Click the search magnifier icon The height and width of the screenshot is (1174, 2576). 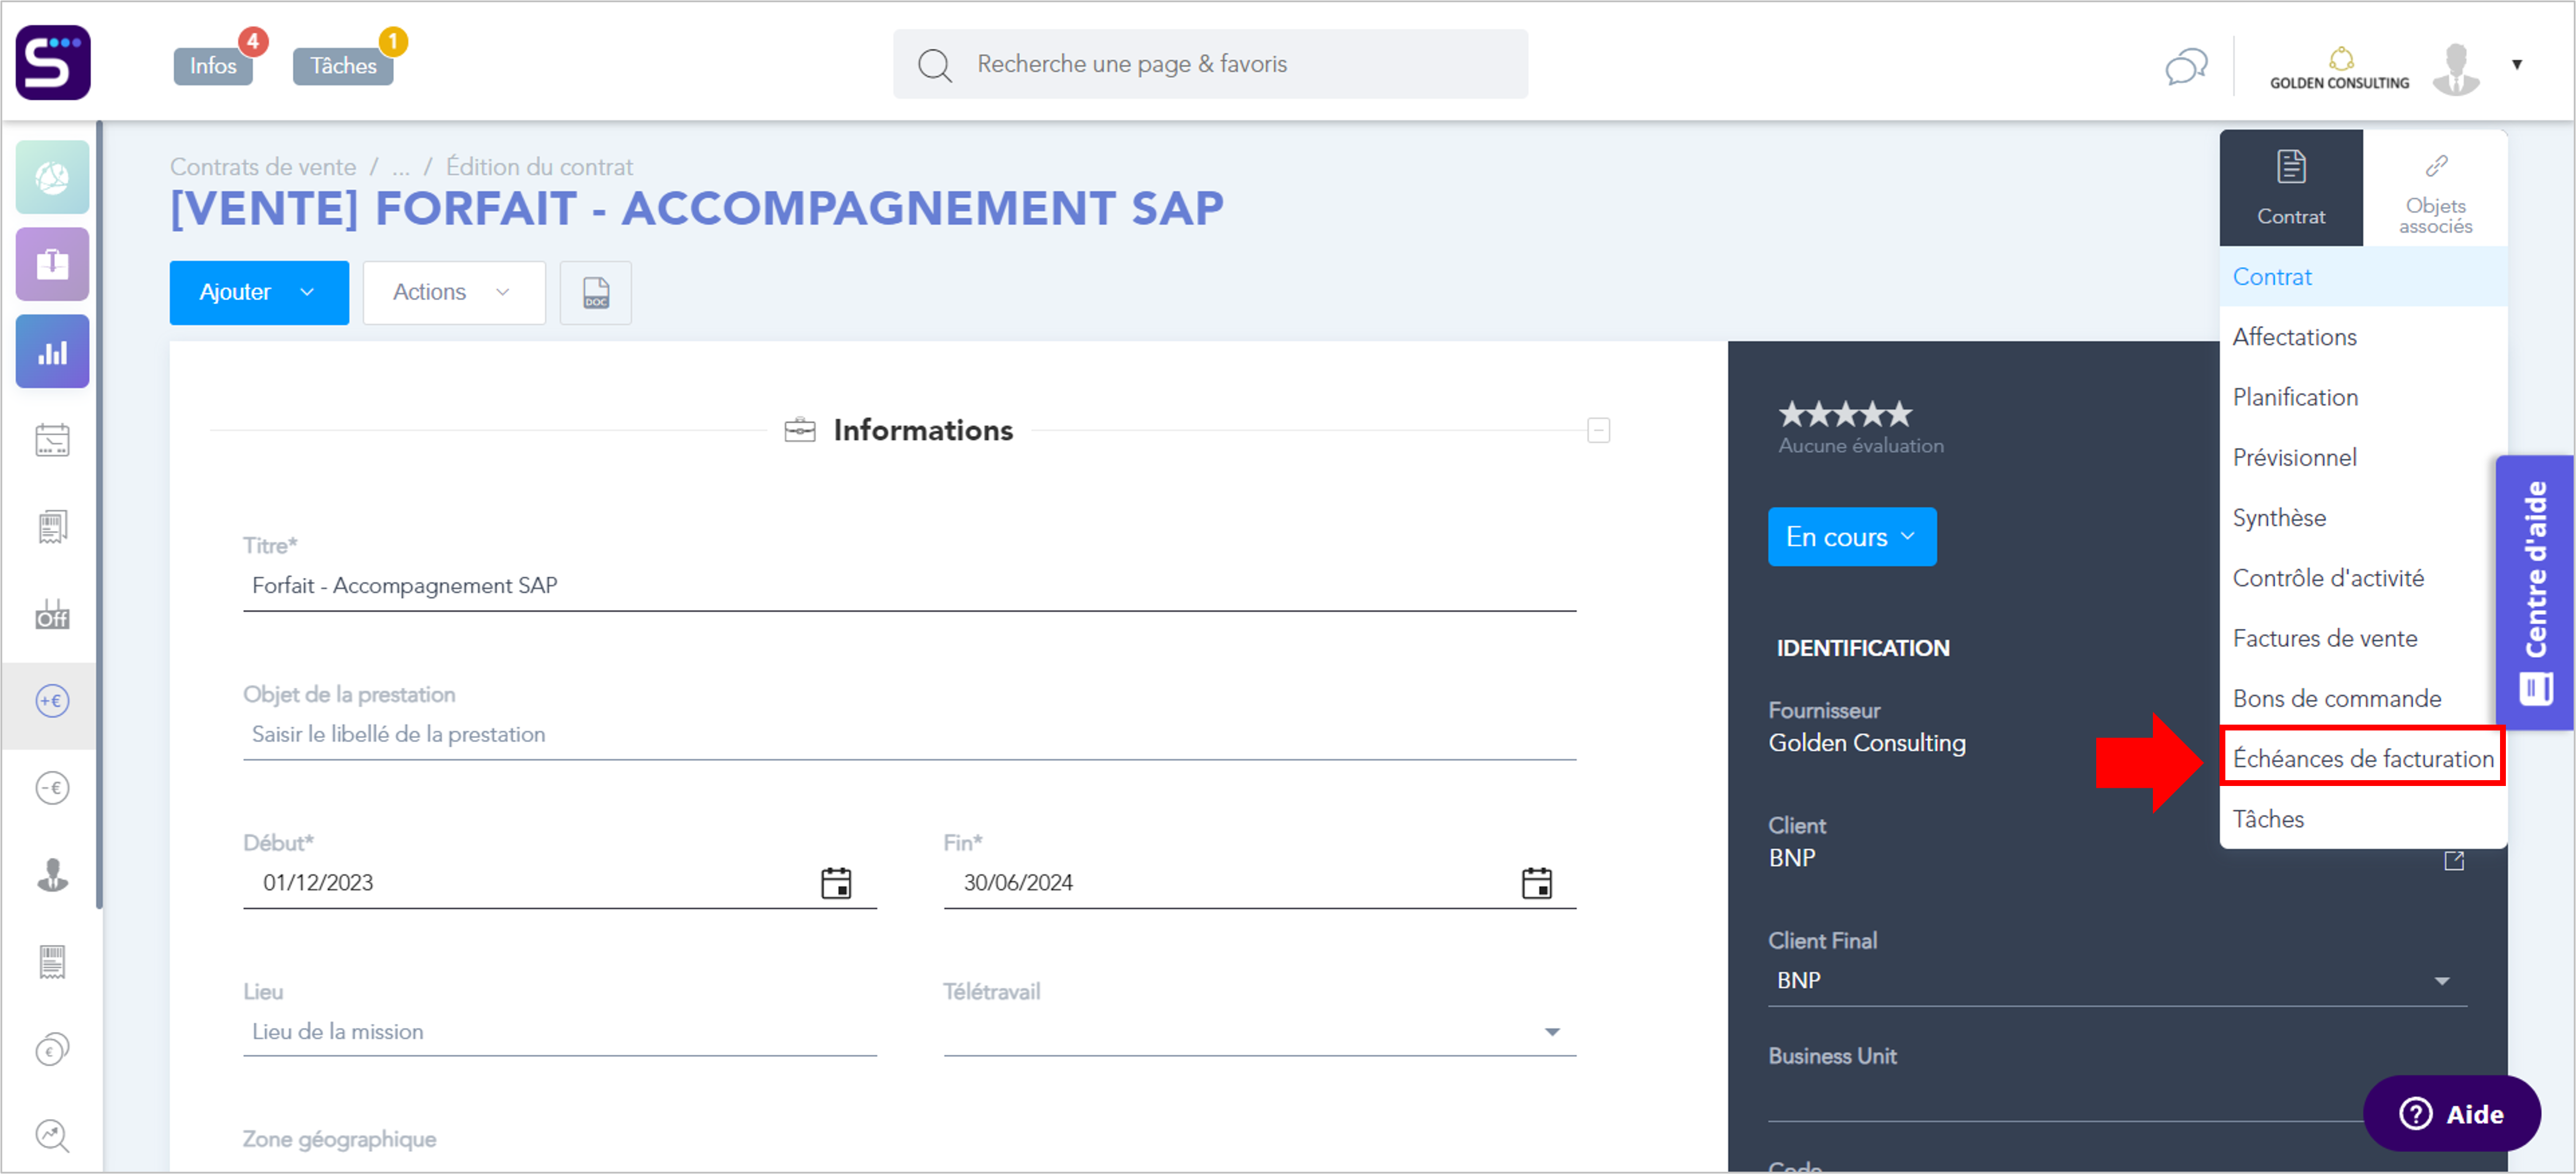[935, 66]
